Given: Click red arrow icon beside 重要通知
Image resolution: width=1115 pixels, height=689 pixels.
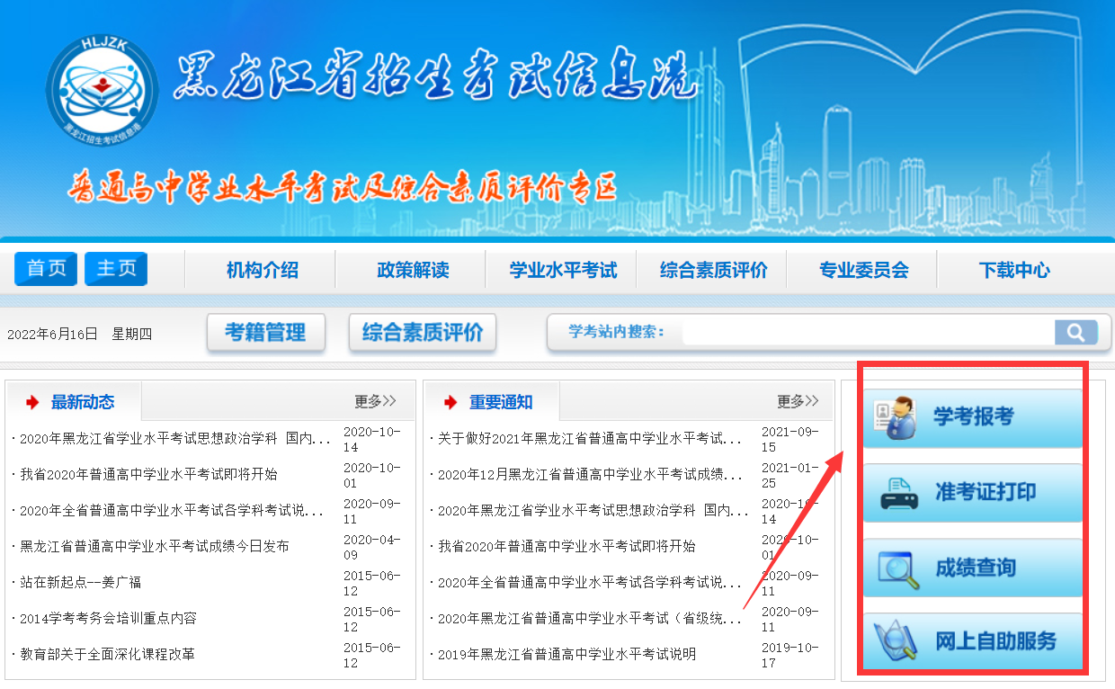Looking at the screenshot, I should [451, 402].
